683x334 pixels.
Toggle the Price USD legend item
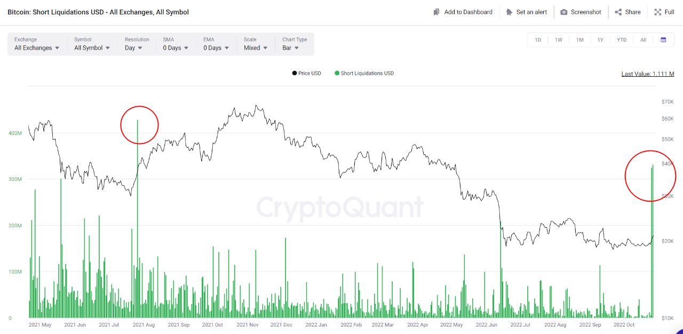tap(306, 73)
